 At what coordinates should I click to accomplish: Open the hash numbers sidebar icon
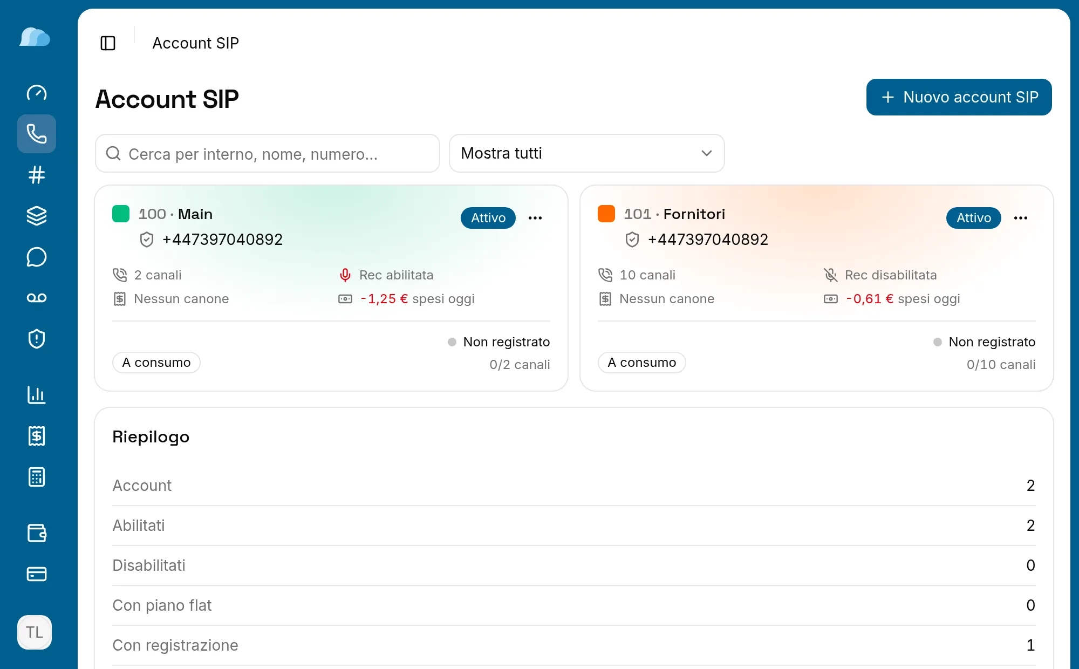tap(37, 175)
